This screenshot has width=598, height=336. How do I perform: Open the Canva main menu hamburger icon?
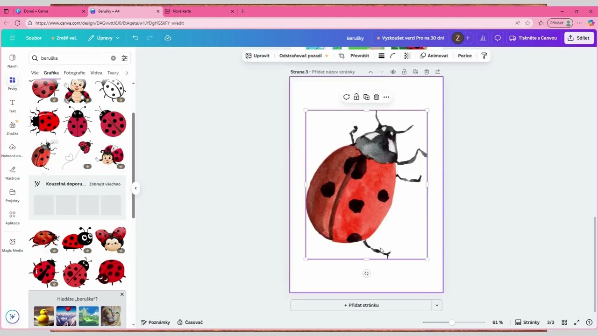tap(13, 38)
